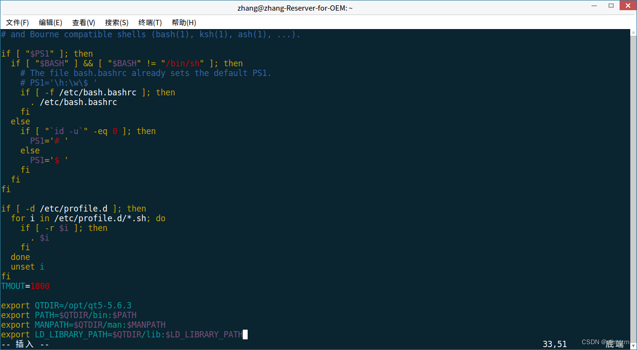Click the '33,51' cursor position indicator
The width and height of the screenshot is (637, 350).
pyautogui.click(x=555, y=344)
